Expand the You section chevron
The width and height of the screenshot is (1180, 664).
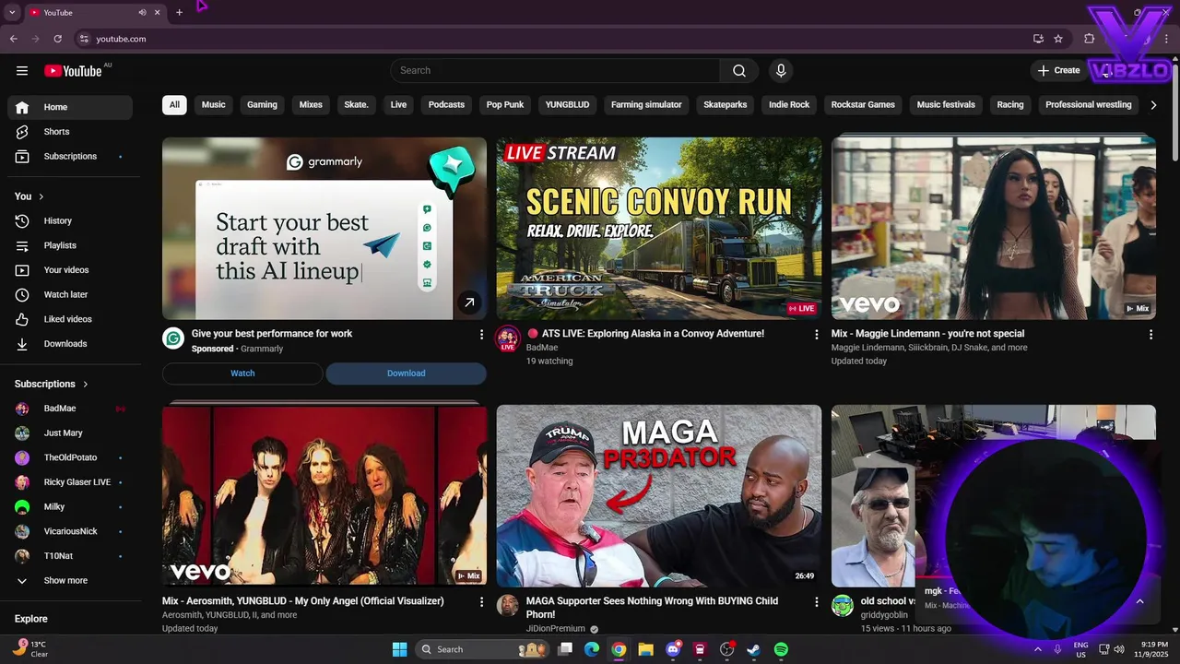point(41,196)
